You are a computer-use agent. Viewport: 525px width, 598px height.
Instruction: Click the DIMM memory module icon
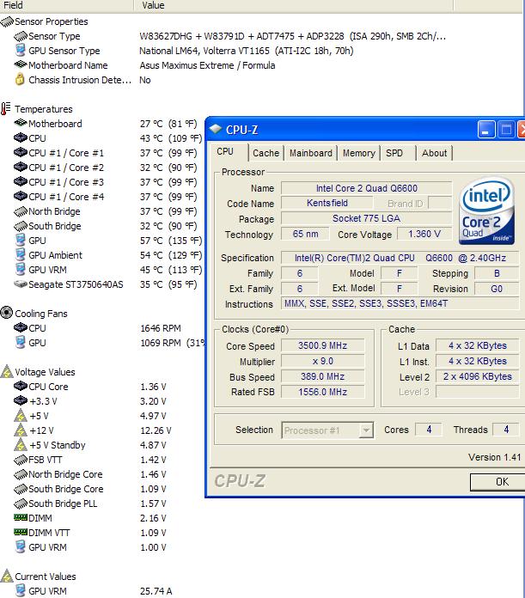pyautogui.click(x=21, y=517)
